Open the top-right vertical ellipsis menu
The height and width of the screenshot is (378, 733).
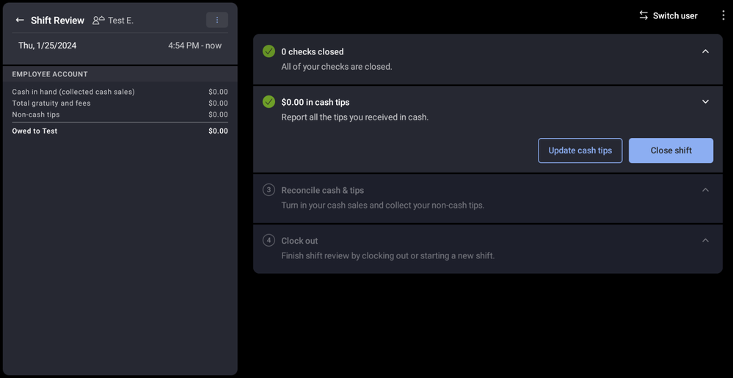pyautogui.click(x=723, y=15)
